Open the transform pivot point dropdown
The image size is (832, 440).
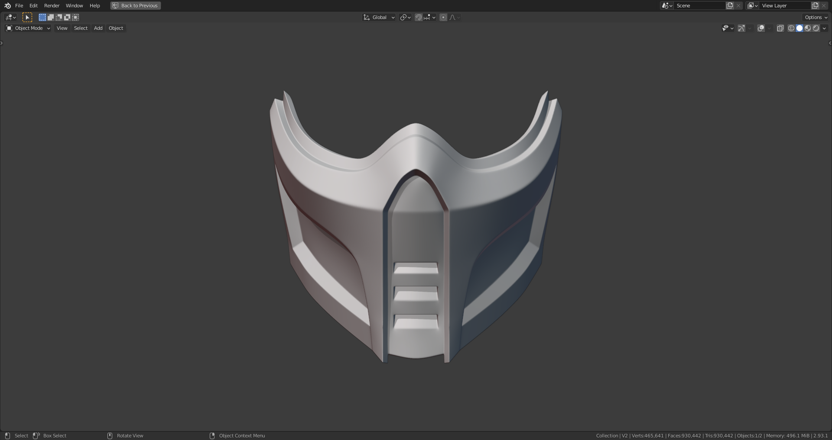point(406,17)
